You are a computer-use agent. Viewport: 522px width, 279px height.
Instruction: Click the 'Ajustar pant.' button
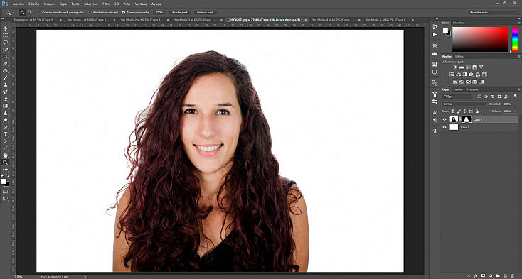coord(180,12)
